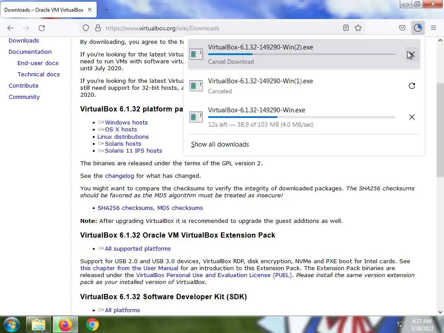Click the padlock site security icon
The width and height of the screenshot is (444, 333).
[x=98, y=28]
